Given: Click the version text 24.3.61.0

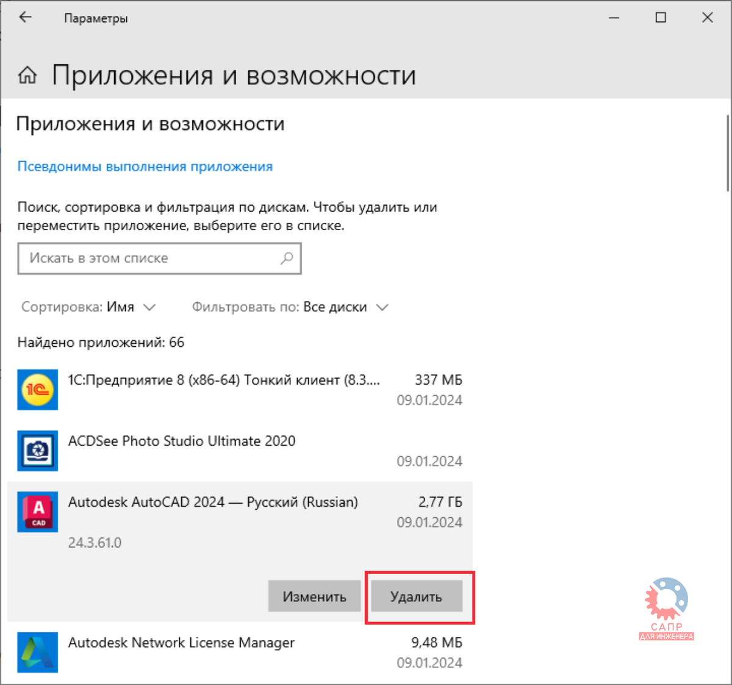Looking at the screenshot, I should tap(95, 543).
